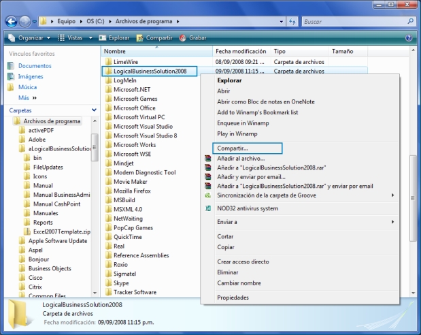Open the Organizar menu
Image resolution: width=421 pixels, height=335 pixels.
[29, 38]
